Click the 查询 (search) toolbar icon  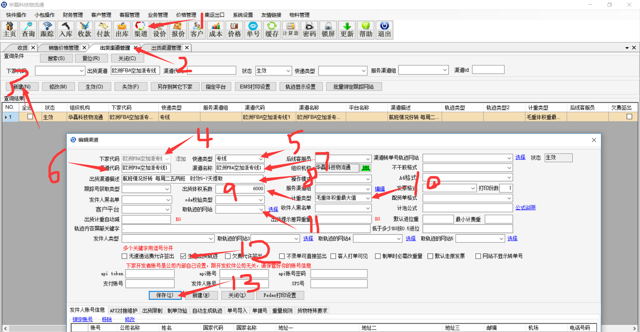pos(28,30)
